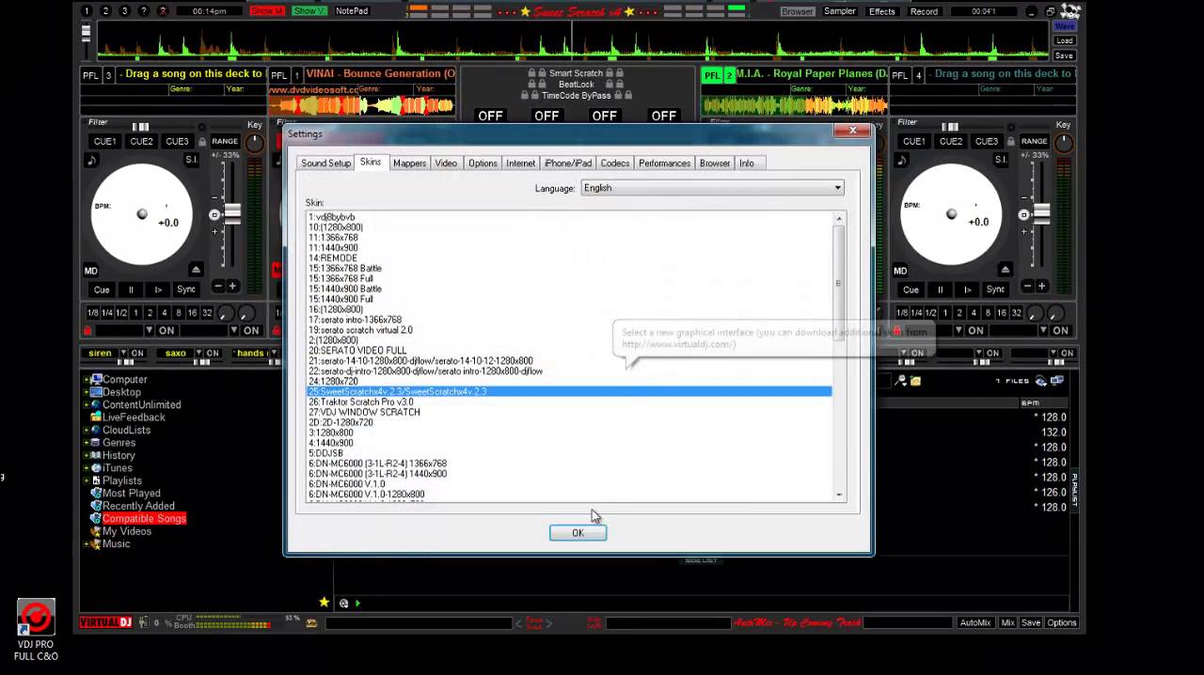Image resolution: width=1204 pixels, height=675 pixels.
Task: Click the MD button on left deck
Action: [91, 271]
